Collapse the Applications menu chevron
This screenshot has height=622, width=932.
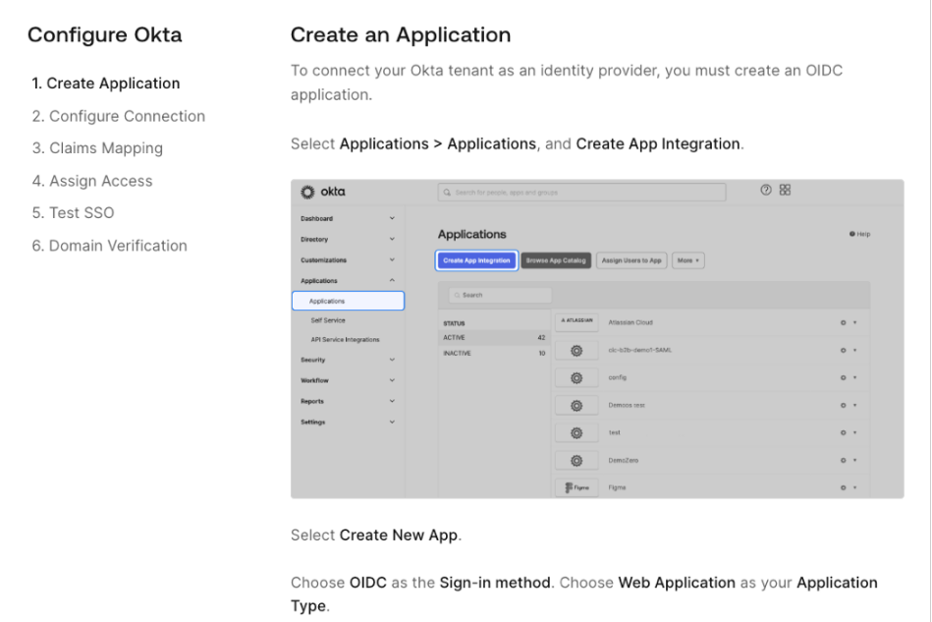click(392, 280)
